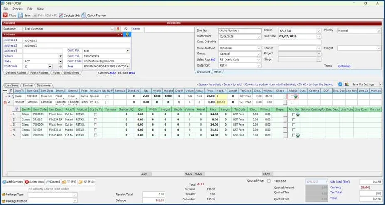Image resolution: width=385 pixels, height=205 pixels.
Task: Click the users icon on Save My Settings
Action: (x=346, y=84)
